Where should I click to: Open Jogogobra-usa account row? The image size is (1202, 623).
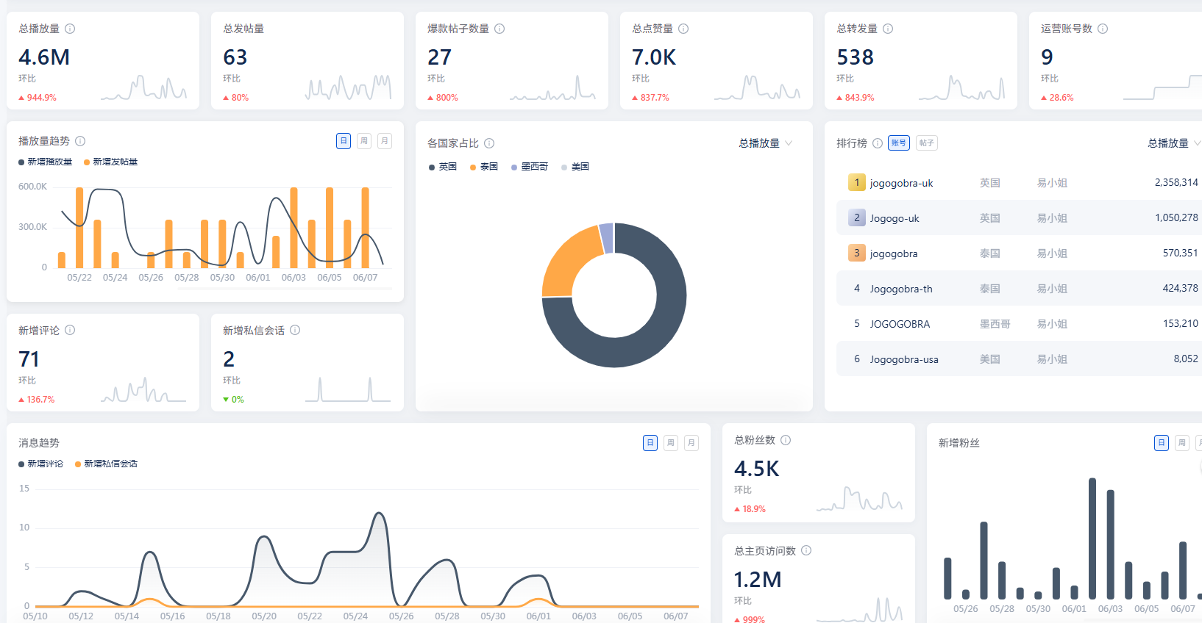(x=1019, y=359)
